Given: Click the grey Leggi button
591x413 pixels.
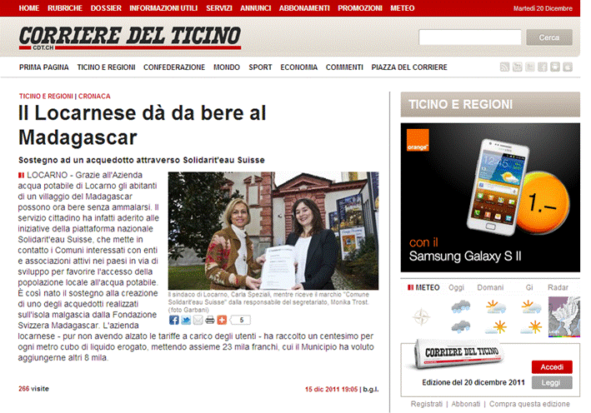Looking at the screenshot, I should tap(551, 382).
